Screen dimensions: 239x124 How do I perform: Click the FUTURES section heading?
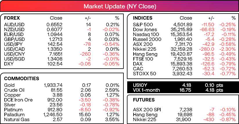point(144,100)
